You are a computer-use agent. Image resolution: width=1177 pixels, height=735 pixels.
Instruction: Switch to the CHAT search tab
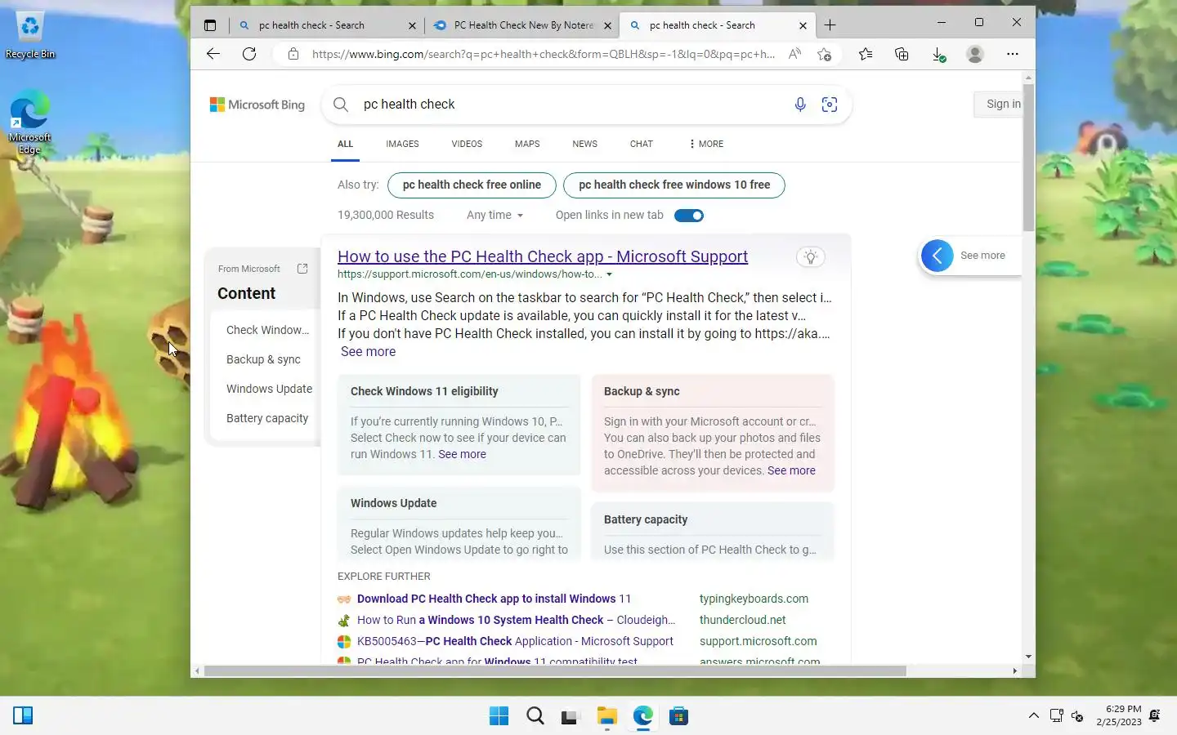pos(641,144)
